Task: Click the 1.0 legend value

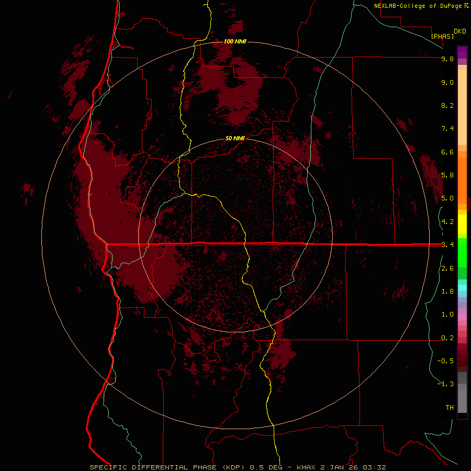Action: [x=447, y=315]
